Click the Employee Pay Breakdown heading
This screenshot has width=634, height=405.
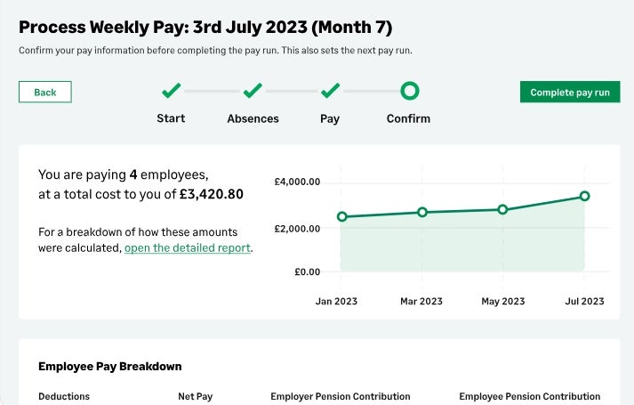click(x=110, y=366)
